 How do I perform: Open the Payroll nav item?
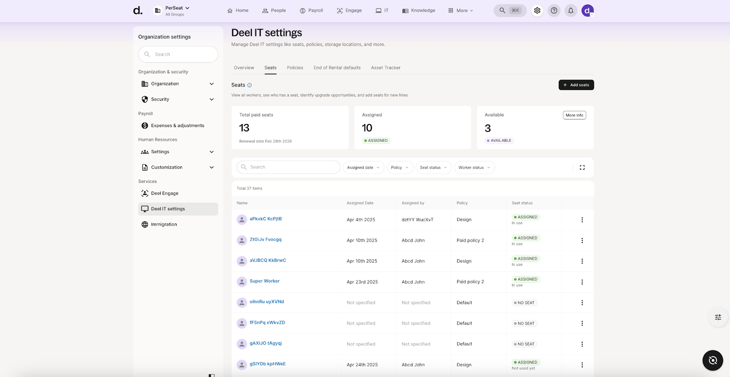coord(311,10)
